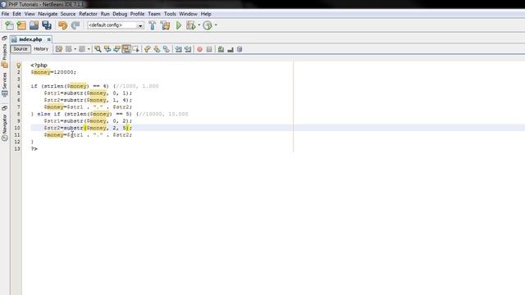The width and height of the screenshot is (525, 295).
Task: Open the navigate-forward history dropdown arrow
Action: 89,49
